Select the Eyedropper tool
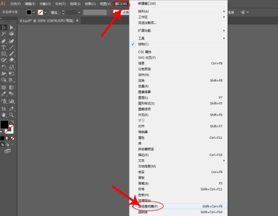 click(x=3, y=94)
